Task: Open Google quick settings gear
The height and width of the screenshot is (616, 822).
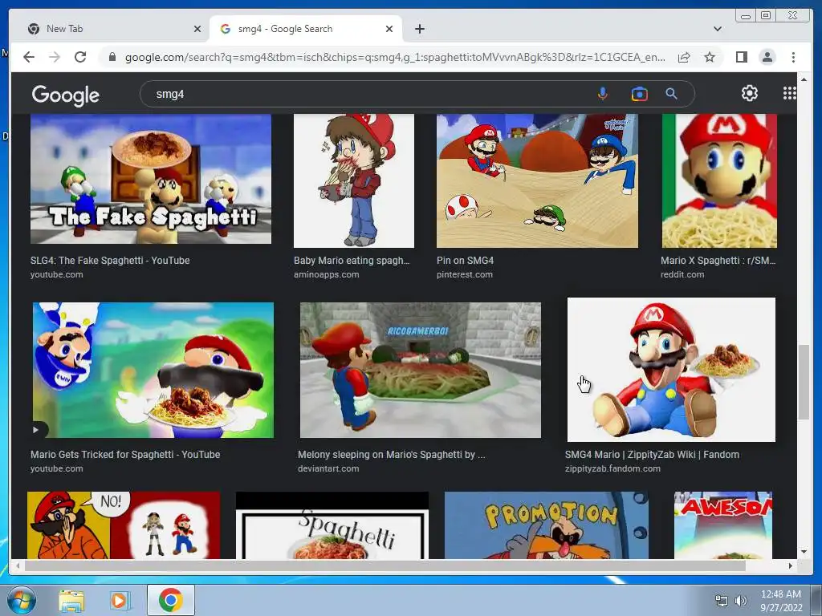Action: (749, 93)
